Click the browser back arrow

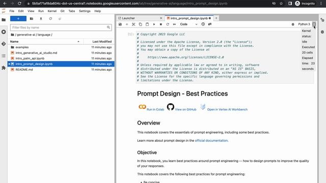click(x=5, y=4)
